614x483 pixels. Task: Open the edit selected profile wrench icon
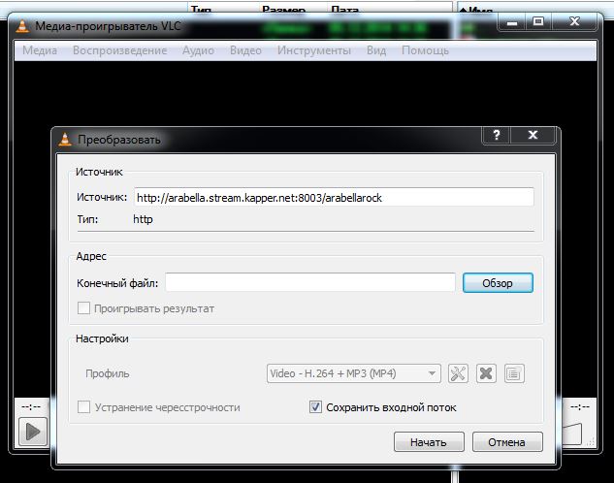pos(458,373)
